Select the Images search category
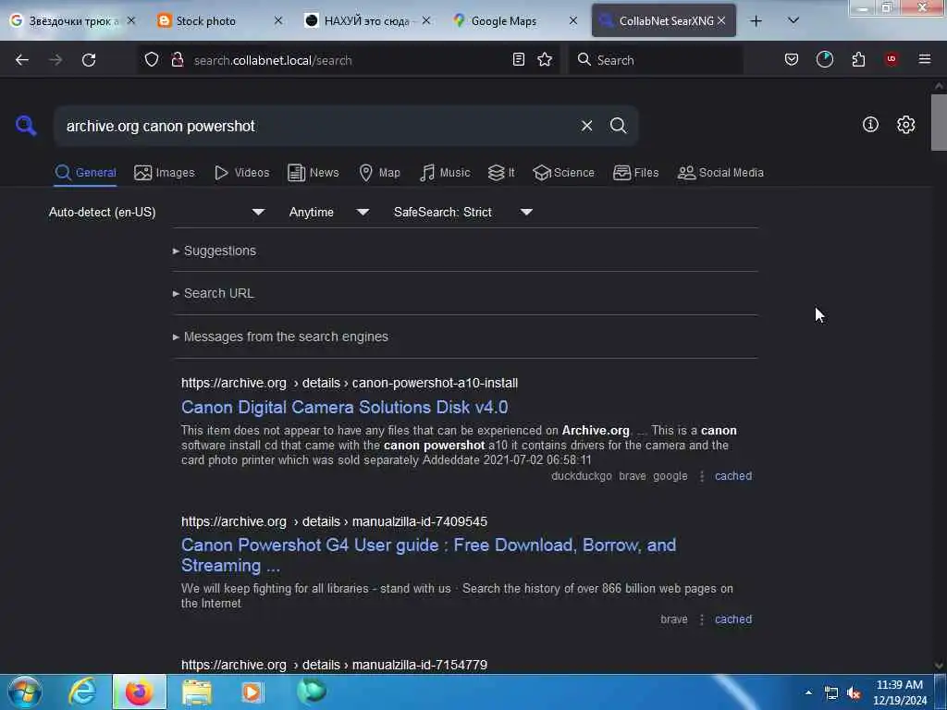947x710 pixels. (x=165, y=173)
